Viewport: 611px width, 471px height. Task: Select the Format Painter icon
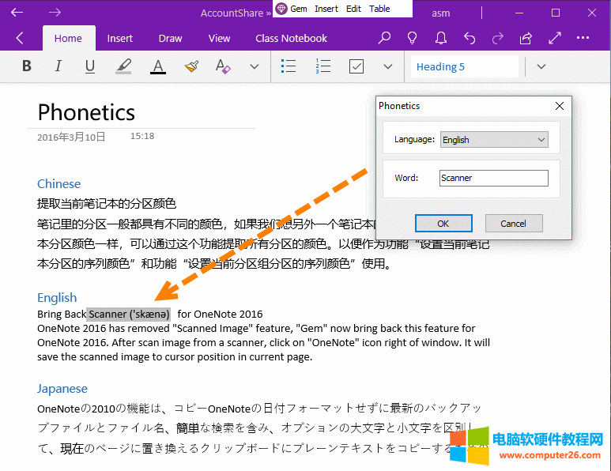pos(191,66)
